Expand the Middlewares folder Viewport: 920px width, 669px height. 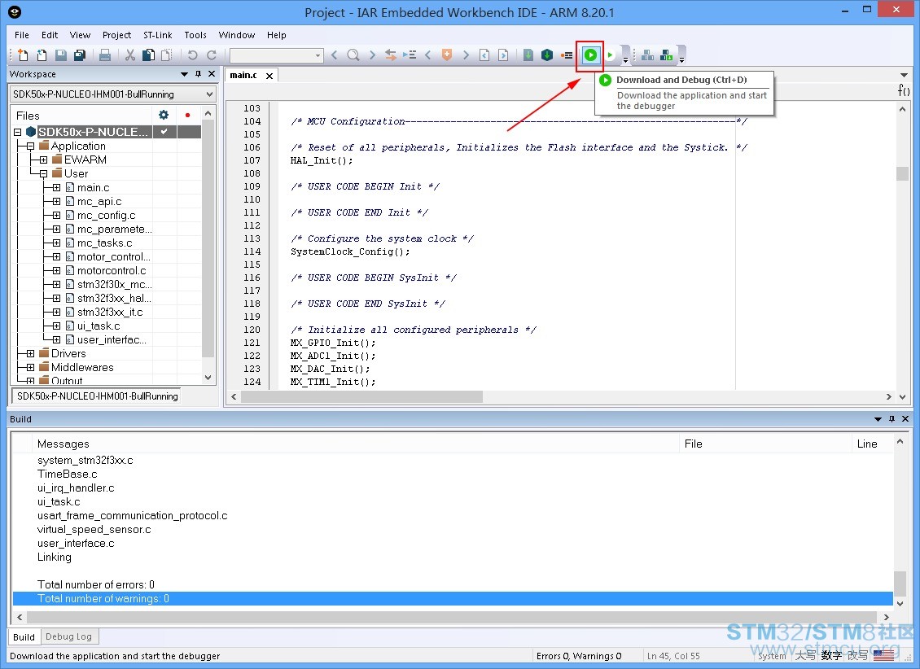[30, 368]
